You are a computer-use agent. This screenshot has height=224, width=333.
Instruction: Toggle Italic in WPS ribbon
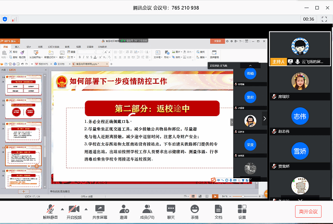coord(84,57)
